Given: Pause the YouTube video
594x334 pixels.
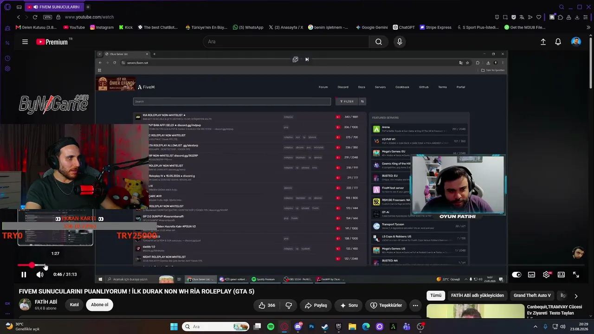Looking at the screenshot, I should point(24,275).
